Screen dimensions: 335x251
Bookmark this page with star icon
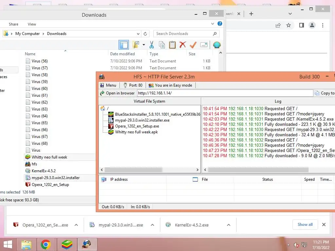(289, 25)
